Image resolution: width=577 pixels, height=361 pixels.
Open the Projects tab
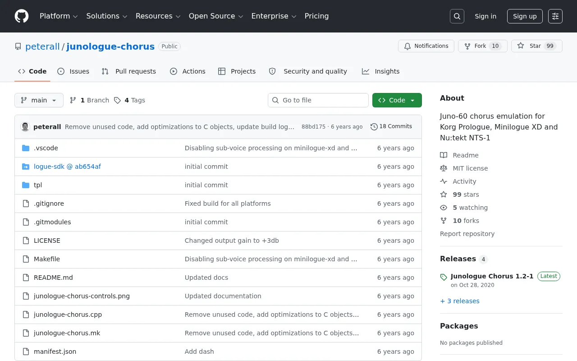(x=237, y=71)
